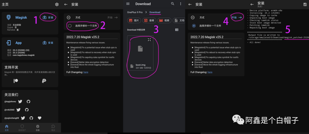Tap latest version '25.2 (25200) (33)'
The image size is (309, 134).
coord(21,51)
